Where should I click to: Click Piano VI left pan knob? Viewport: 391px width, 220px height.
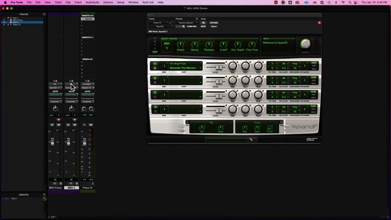coord(84,109)
